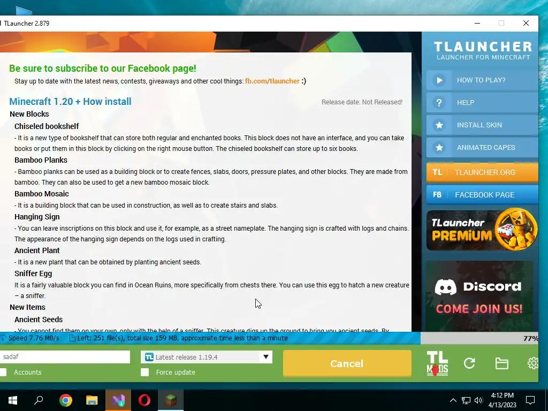
Task: Open Windows search magnifier icon
Action: [x=39, y=400]
